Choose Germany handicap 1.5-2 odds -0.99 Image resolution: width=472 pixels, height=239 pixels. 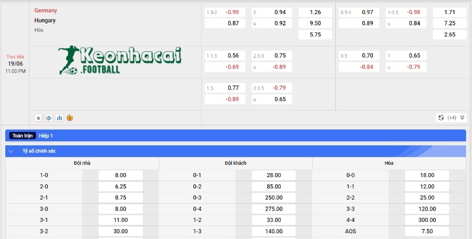[225, 12]
